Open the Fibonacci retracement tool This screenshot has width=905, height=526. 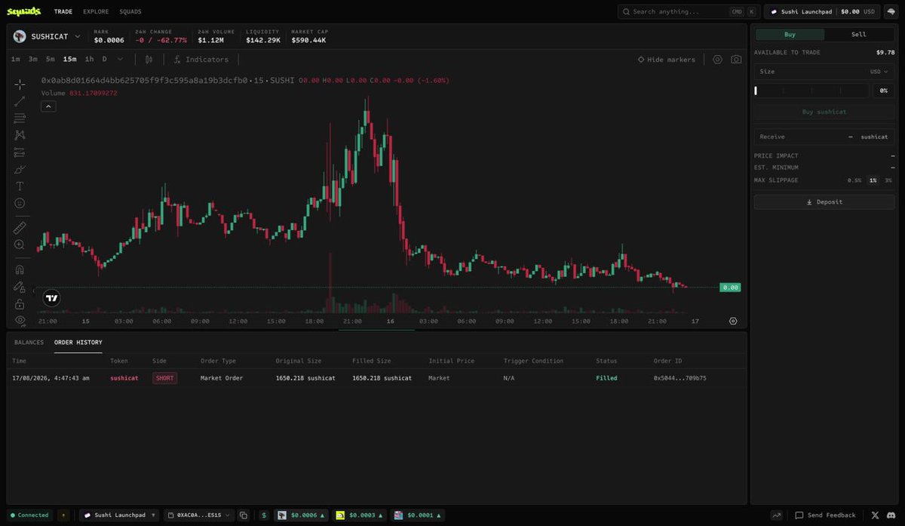pyautogui.click(x=20, y=118)
